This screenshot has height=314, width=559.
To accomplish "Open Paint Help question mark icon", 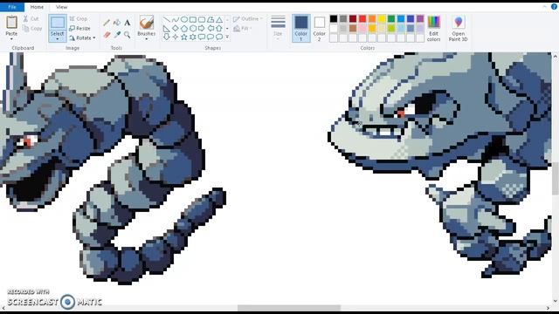I will tap(555, 6).
